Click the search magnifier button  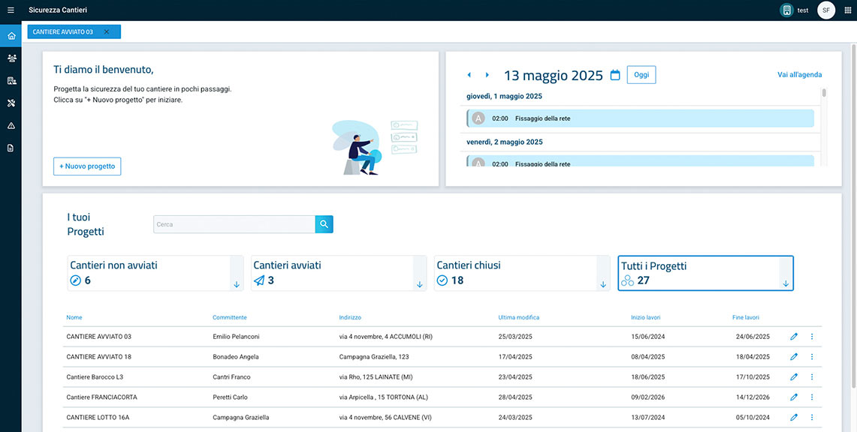point(324,224)
